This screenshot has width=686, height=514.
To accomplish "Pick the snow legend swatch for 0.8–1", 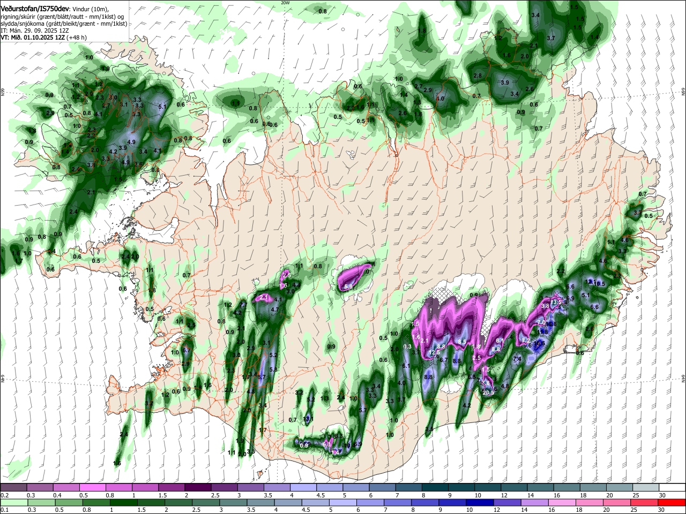I will tap(118, 488).
